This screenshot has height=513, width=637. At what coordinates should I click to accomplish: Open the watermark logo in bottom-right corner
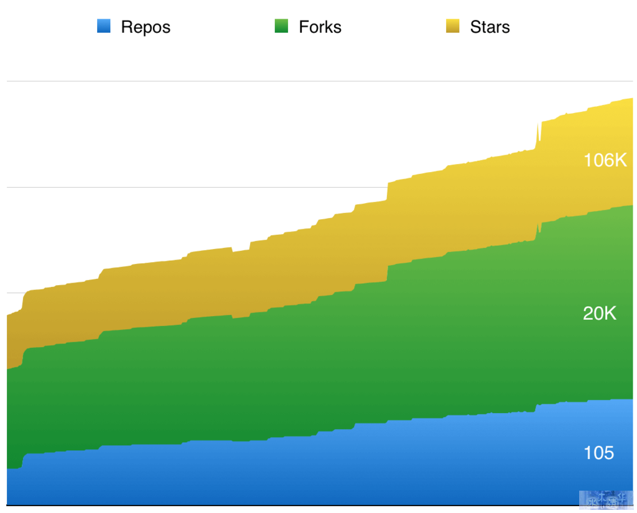tap(606, 499)
